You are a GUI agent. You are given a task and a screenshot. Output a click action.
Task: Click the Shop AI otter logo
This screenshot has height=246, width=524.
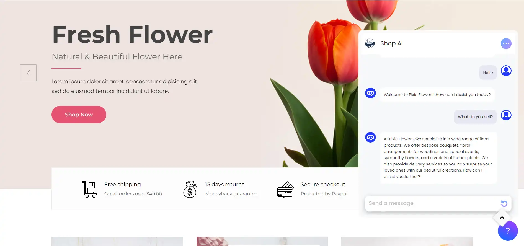[x=370, y=43]
